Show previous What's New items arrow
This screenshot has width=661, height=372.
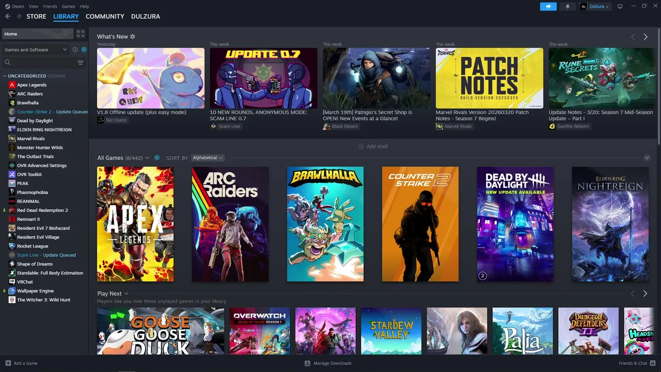pos(633,37)
